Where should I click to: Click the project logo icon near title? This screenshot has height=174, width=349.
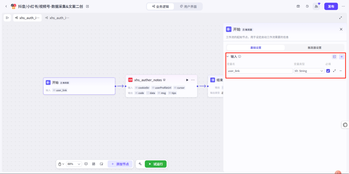tap(14, 6)
